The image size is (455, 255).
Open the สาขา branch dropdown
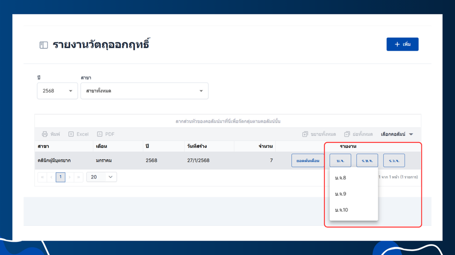[144, 91]
